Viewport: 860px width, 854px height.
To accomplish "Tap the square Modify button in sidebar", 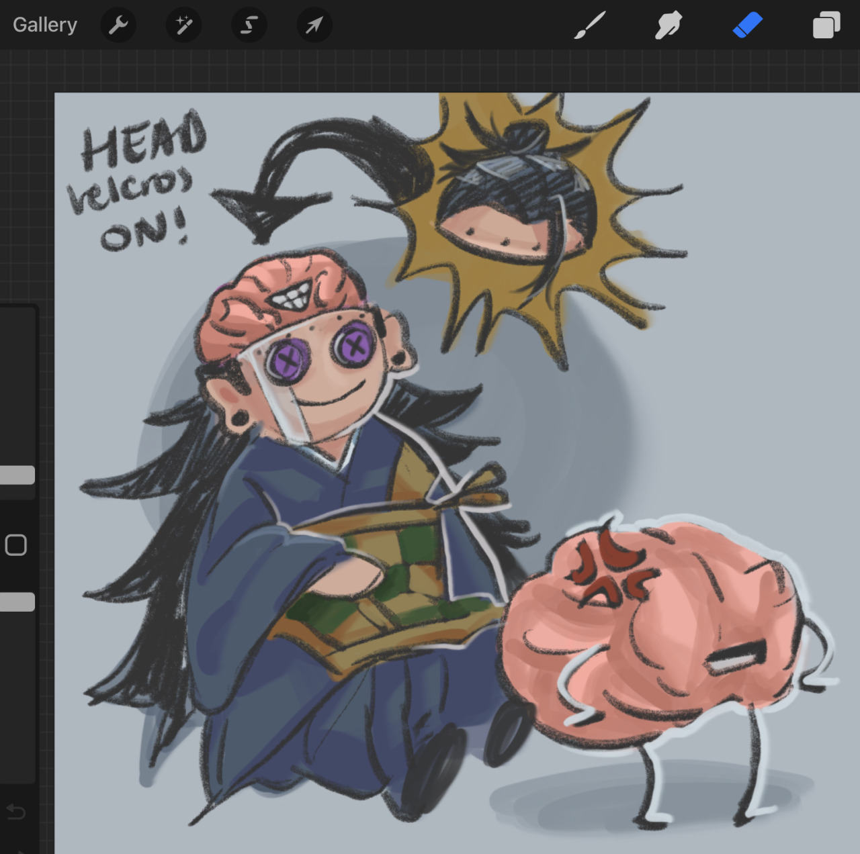I will 16,545.
